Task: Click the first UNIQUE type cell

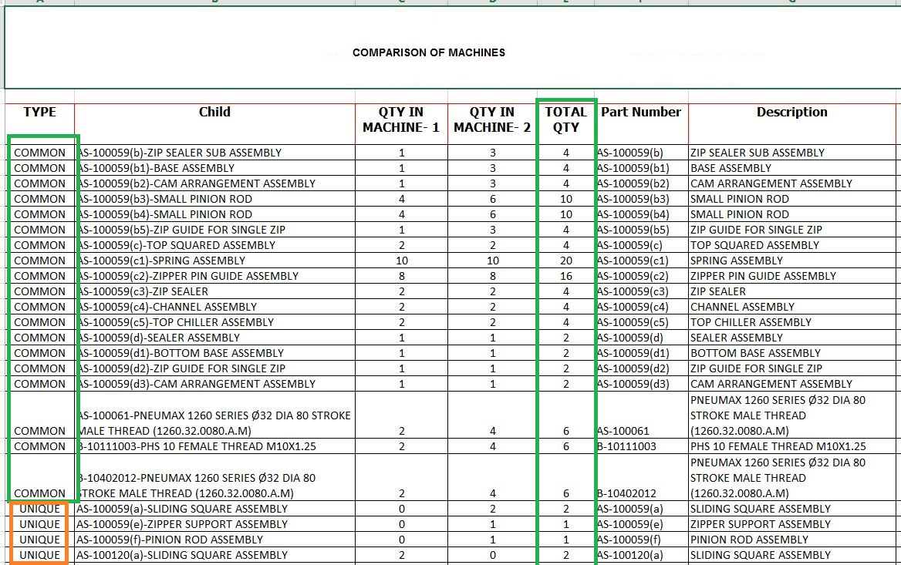Action: coord(39,509)
